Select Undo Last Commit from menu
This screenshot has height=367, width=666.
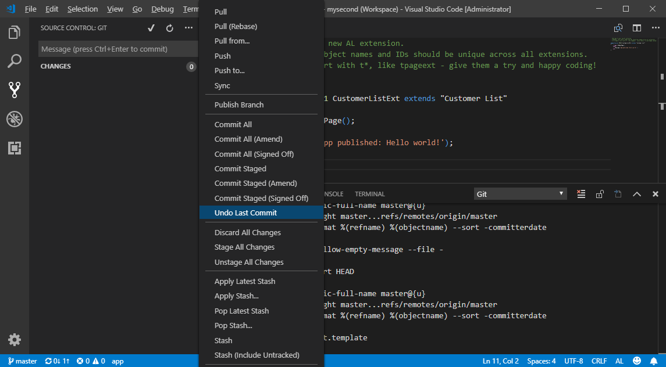(245, 213)
